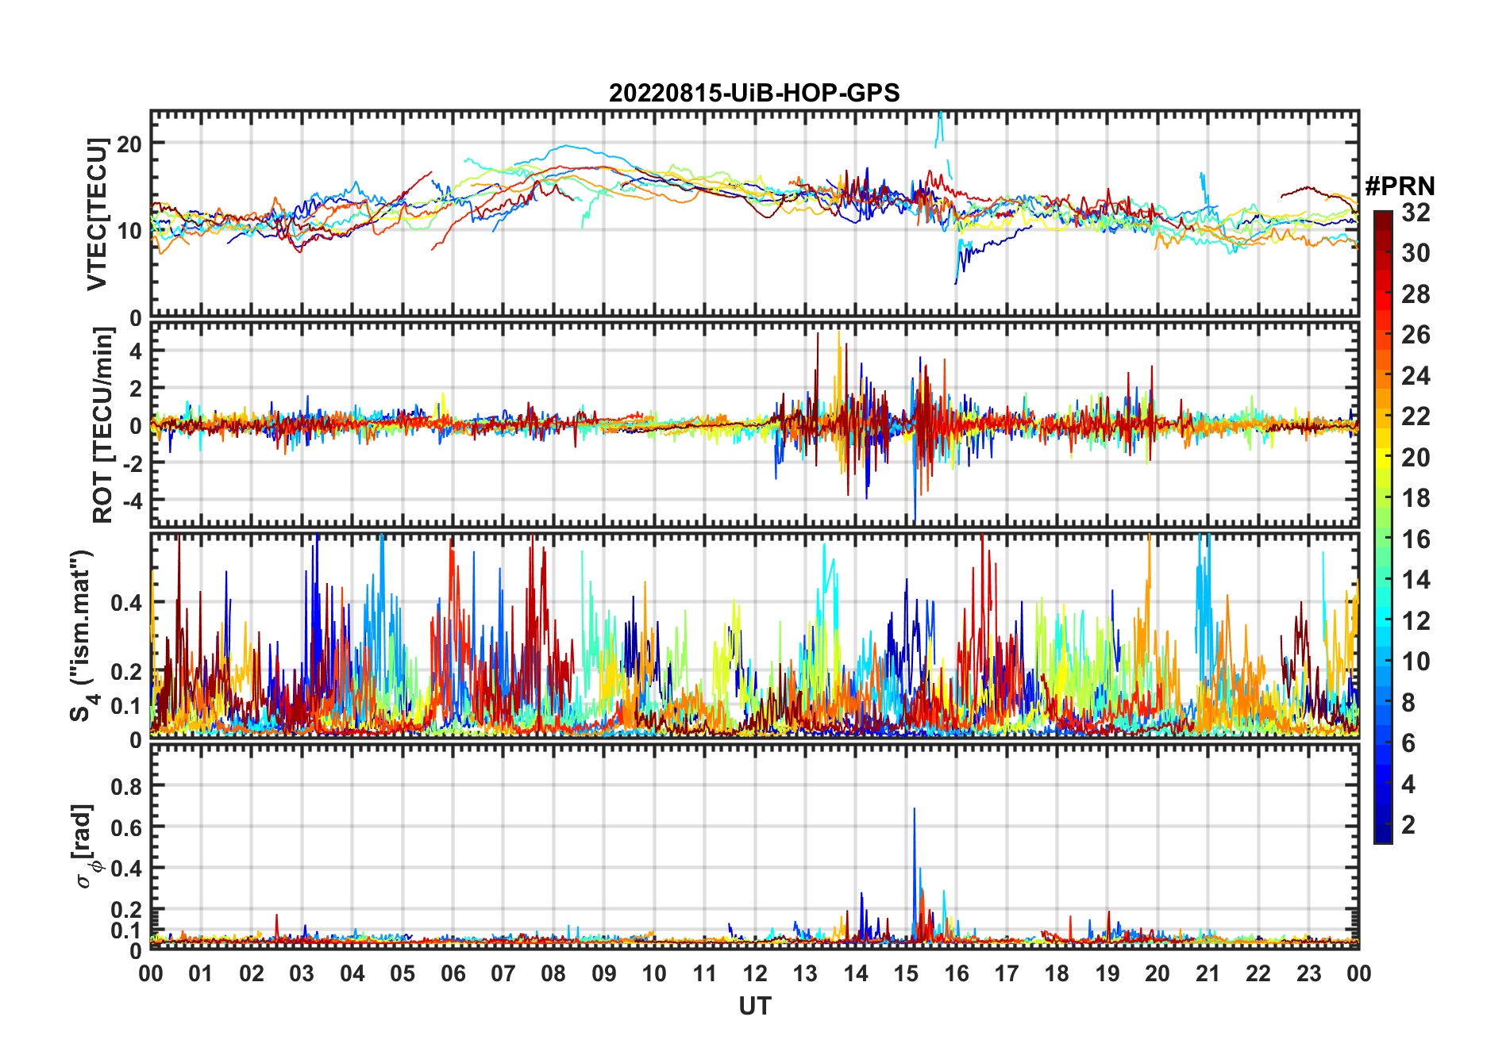Click the 0.6 tick on the sigma-phi axis
The height and width of the screenshot is (1055, 1510).
(127, 827)
